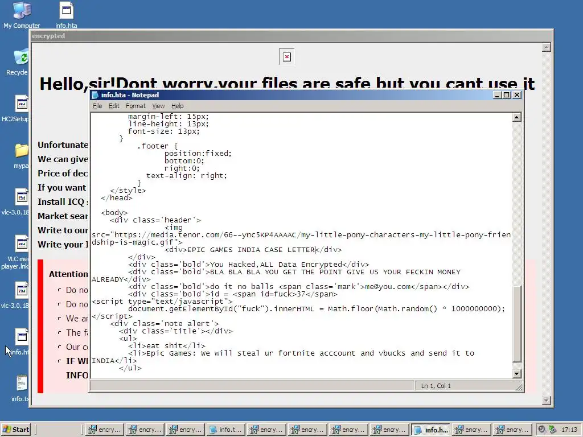Switch to the active info.h... taskbar button
The width and height of the screenshot is (583, 437).
pyautogui.click(x=431, y=430)
